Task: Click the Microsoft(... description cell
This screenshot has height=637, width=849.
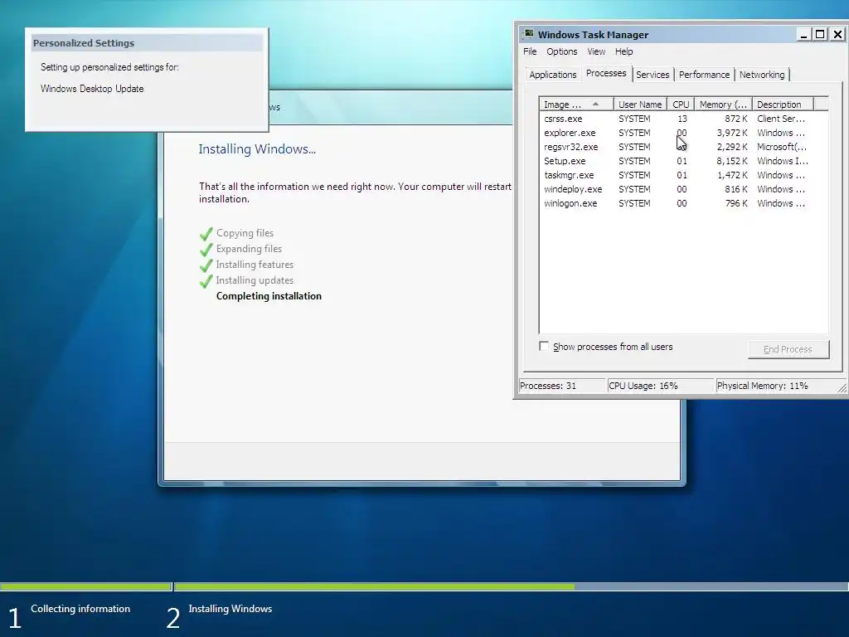Action: point(782,147)
